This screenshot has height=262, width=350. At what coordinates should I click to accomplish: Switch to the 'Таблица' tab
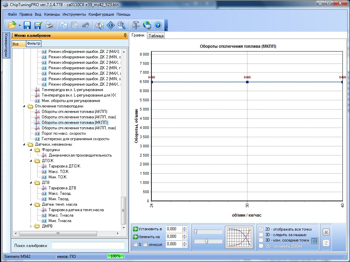[156, 36]
